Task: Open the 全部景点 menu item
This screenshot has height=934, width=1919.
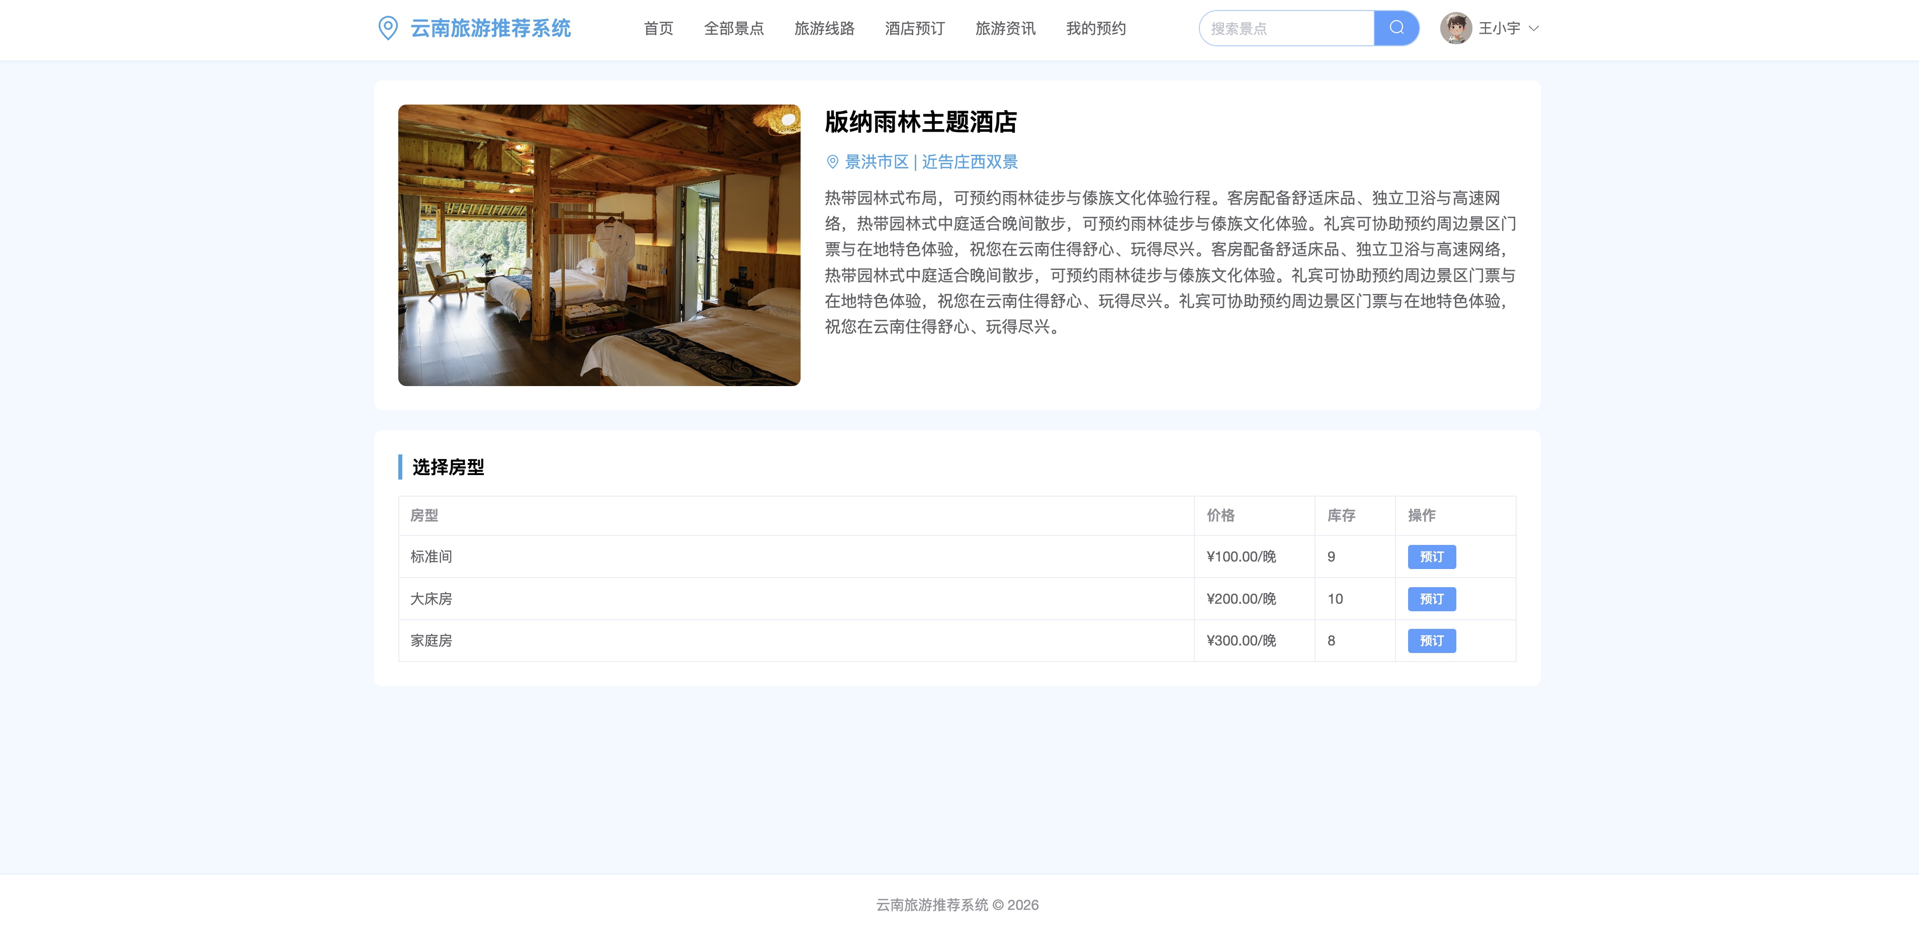Action: tap(734, 28)
